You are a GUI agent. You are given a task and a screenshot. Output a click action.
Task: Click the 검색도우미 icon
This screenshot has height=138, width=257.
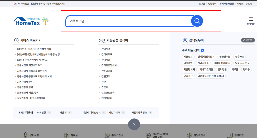(185, 40)
